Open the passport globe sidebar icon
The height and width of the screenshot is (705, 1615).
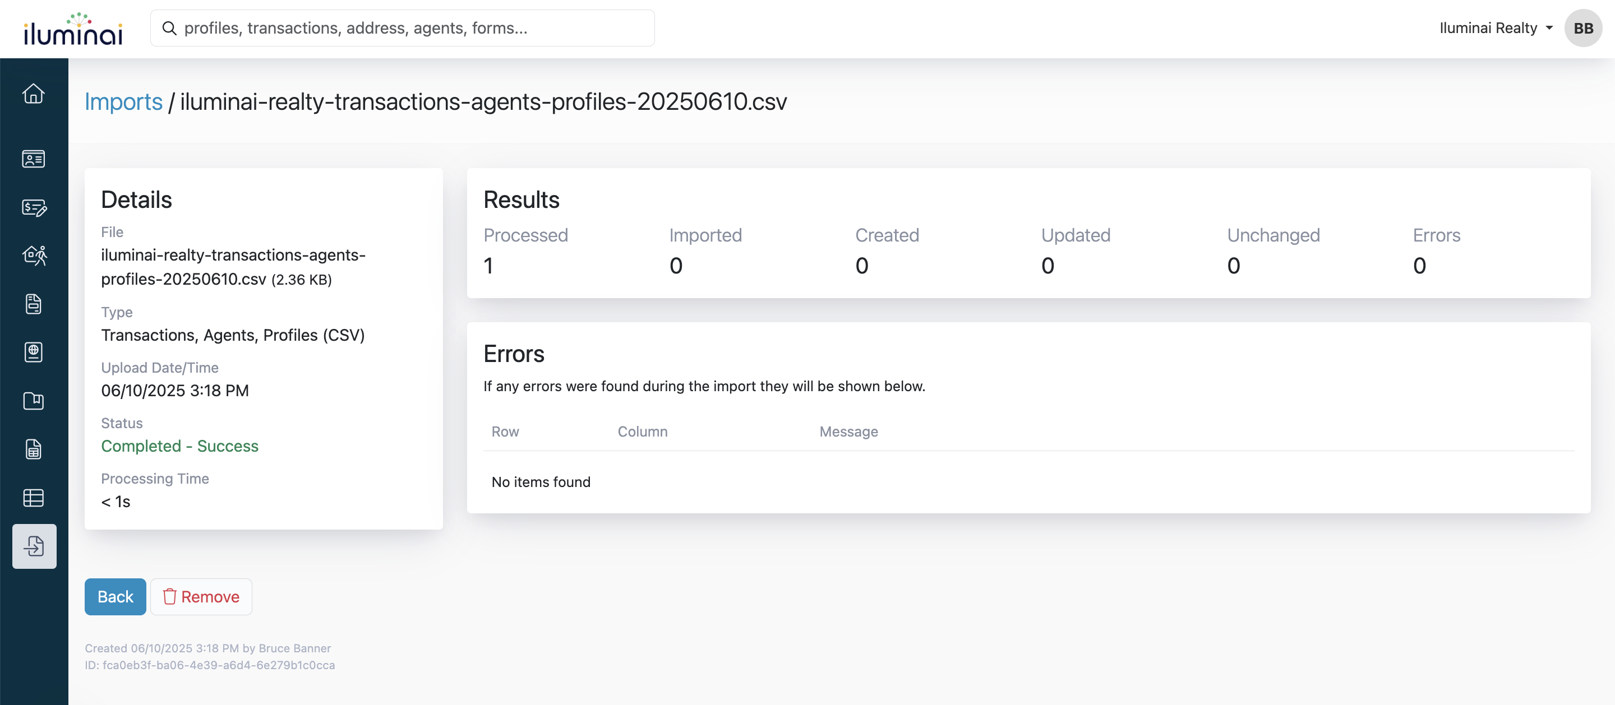point(34,353)
